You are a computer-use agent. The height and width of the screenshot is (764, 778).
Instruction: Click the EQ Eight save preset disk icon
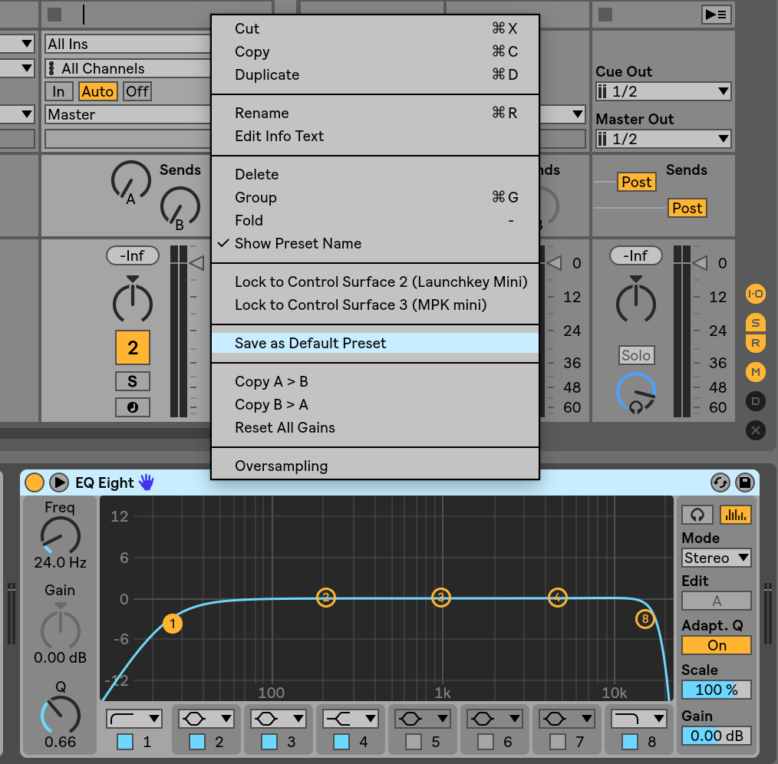coord(743,482)
